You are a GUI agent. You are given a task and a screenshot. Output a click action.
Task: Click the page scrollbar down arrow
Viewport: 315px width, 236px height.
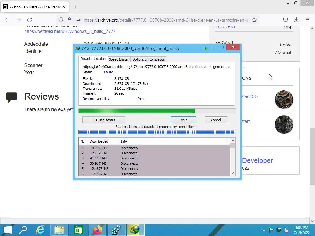click(x=313, y=221)
